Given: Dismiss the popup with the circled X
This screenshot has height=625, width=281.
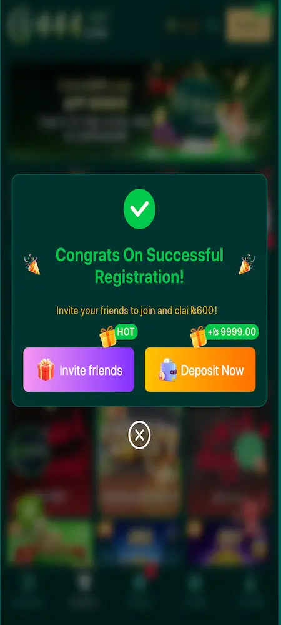Looking at the screenshot, I should (x=139, y=435).
